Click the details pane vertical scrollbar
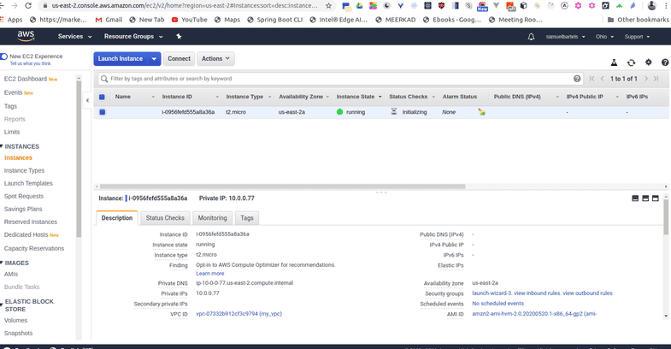The height and width of the screenshot is (349, 671). pyautogui.click(x=666, y=217)
